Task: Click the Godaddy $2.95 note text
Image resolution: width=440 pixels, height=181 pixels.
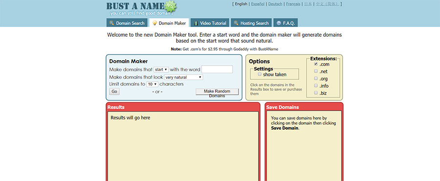Action: coord(224,49)
